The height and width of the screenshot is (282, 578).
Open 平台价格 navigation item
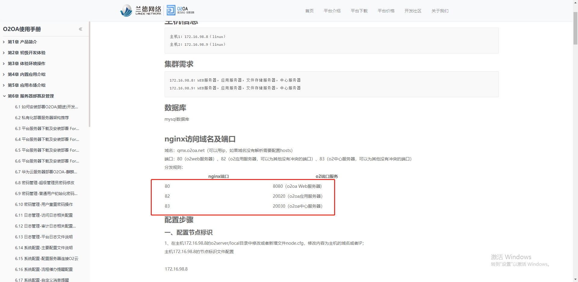coord(386,11)
